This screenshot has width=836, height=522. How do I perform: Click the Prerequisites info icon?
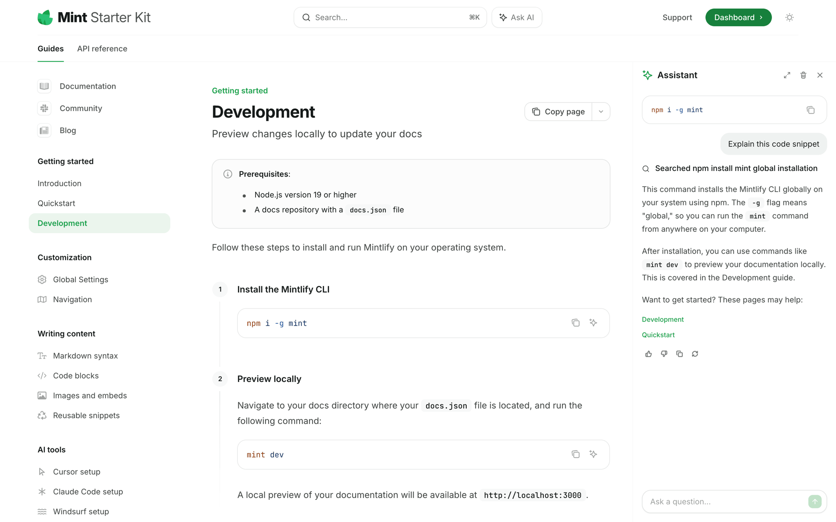click(x=228, y=174)
